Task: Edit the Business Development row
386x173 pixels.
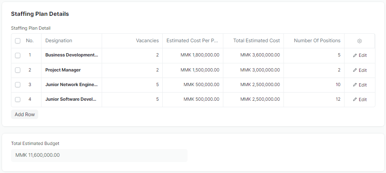Action: 360,55
